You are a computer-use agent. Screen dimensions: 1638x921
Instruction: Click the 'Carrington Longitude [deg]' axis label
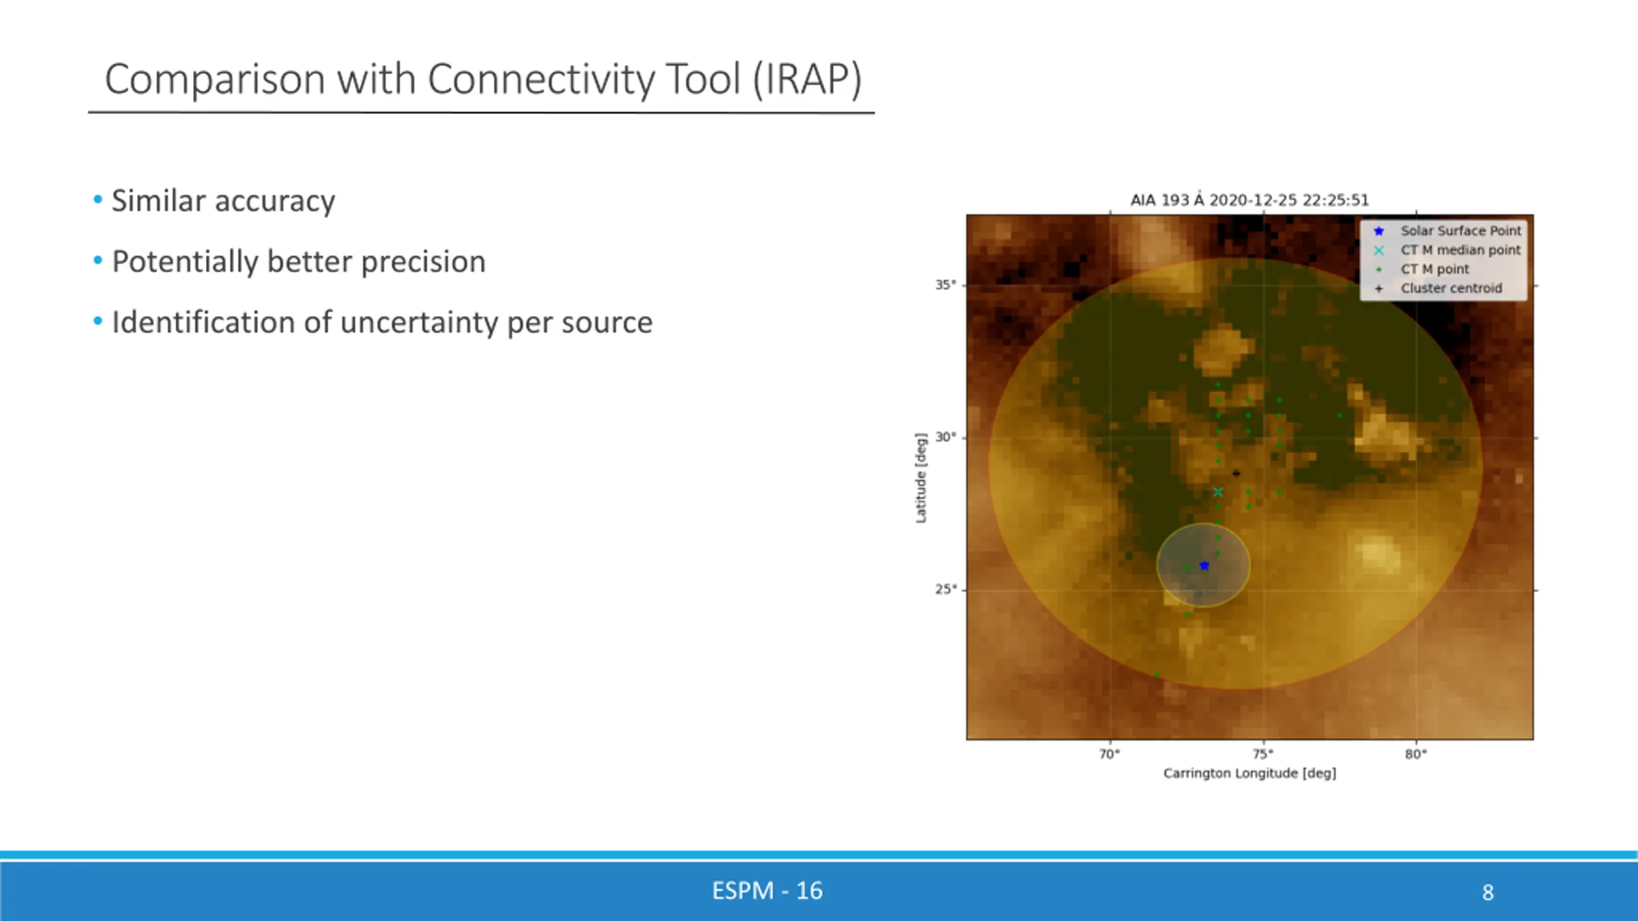(x=1250, y=773)
